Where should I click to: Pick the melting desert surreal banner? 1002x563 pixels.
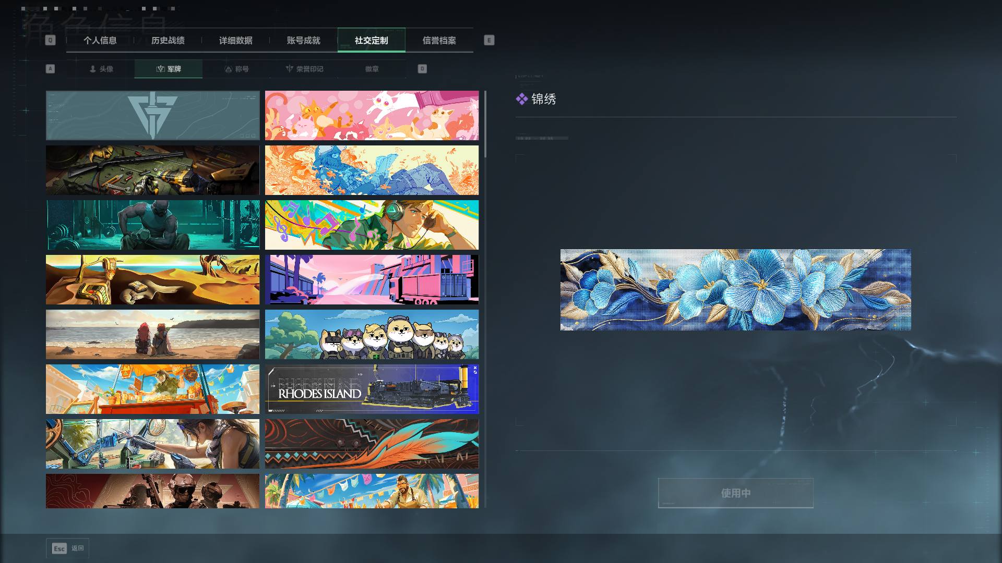[x=152, y=279]
